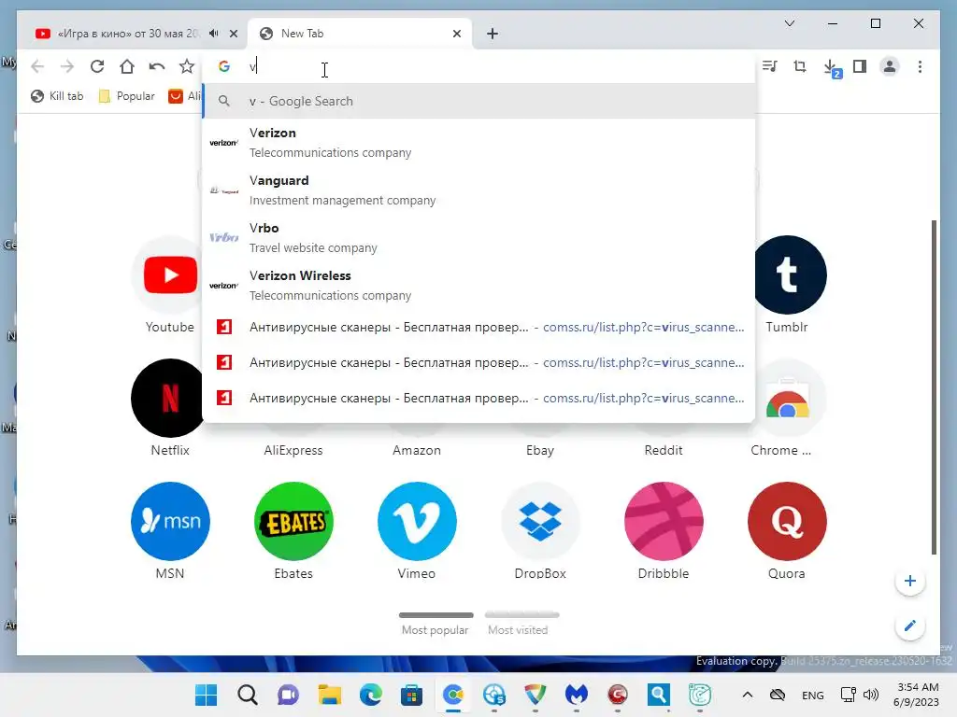The width and height of the screenshot is (957, 717).
Task: Open the user profile avatar icon
Action: pyautogui.click(x=890, y=66)
